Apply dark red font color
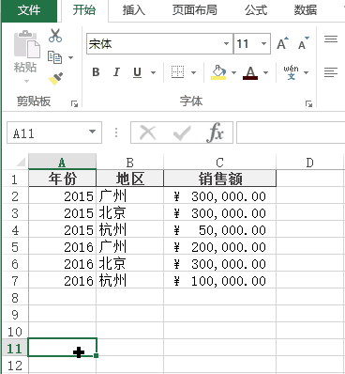 250,72
